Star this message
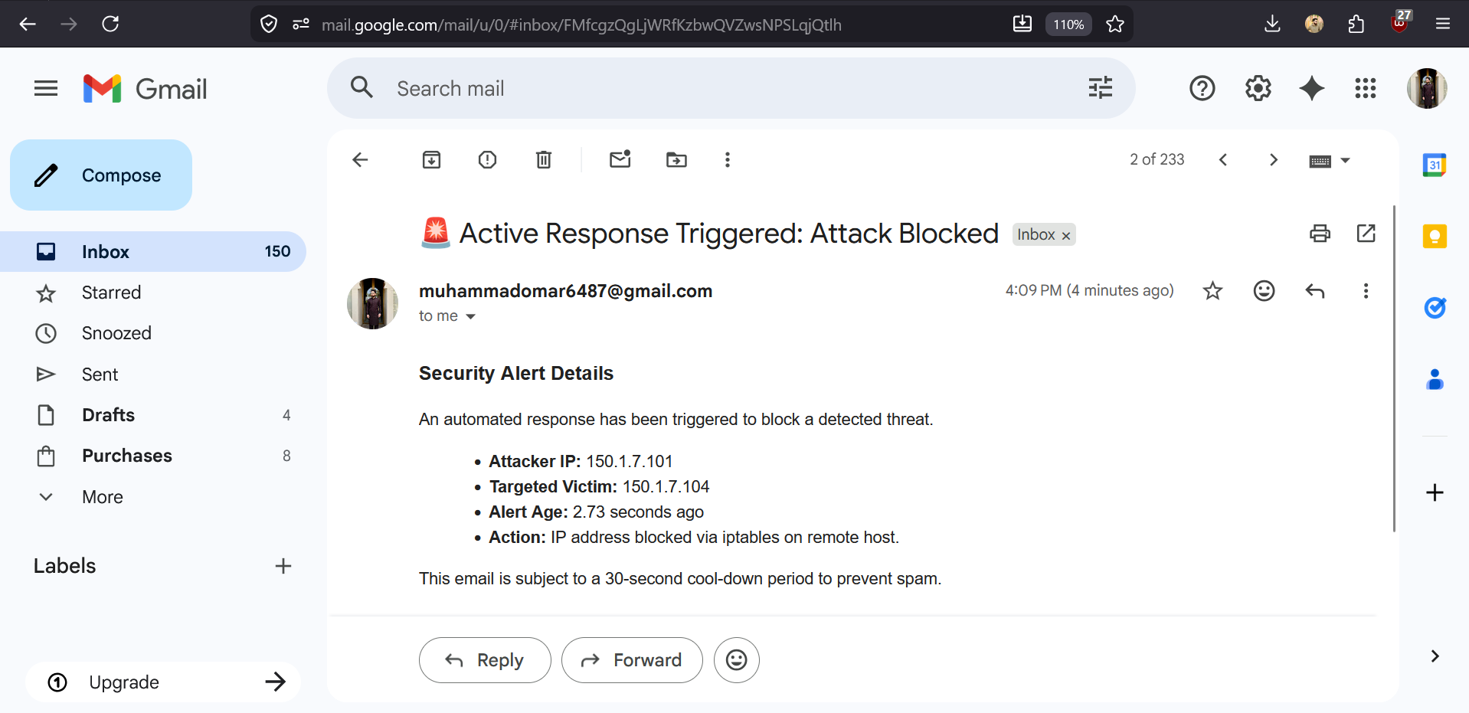1469x713 pixels. [1212, 290]
